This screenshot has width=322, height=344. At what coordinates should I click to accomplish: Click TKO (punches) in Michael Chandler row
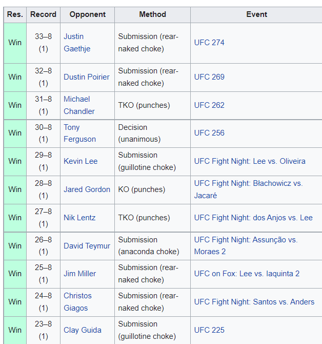(152, 105)
